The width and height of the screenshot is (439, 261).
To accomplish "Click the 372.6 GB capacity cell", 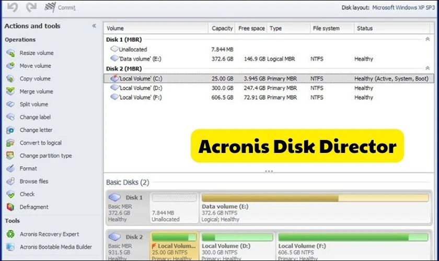I will tap(222, 59).
